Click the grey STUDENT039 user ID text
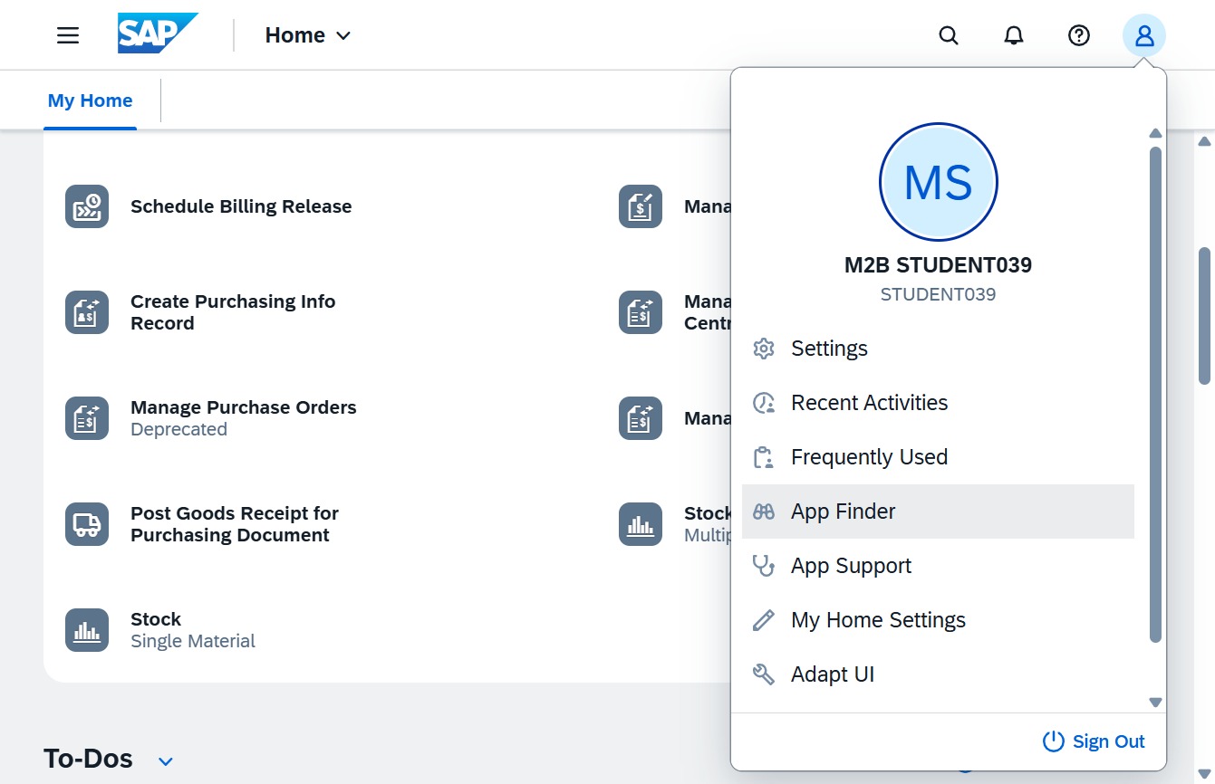 pos(938,294)
